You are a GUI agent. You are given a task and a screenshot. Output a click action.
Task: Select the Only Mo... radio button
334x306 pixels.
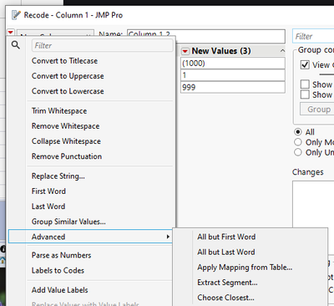(298, 142)
